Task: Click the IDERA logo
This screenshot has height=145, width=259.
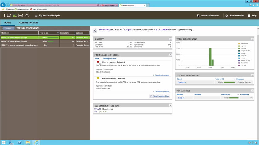Action: [x=17, y=15]
